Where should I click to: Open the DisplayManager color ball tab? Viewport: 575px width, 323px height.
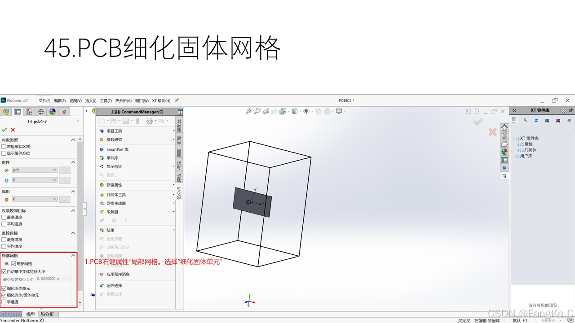click(x=53, y=112)
